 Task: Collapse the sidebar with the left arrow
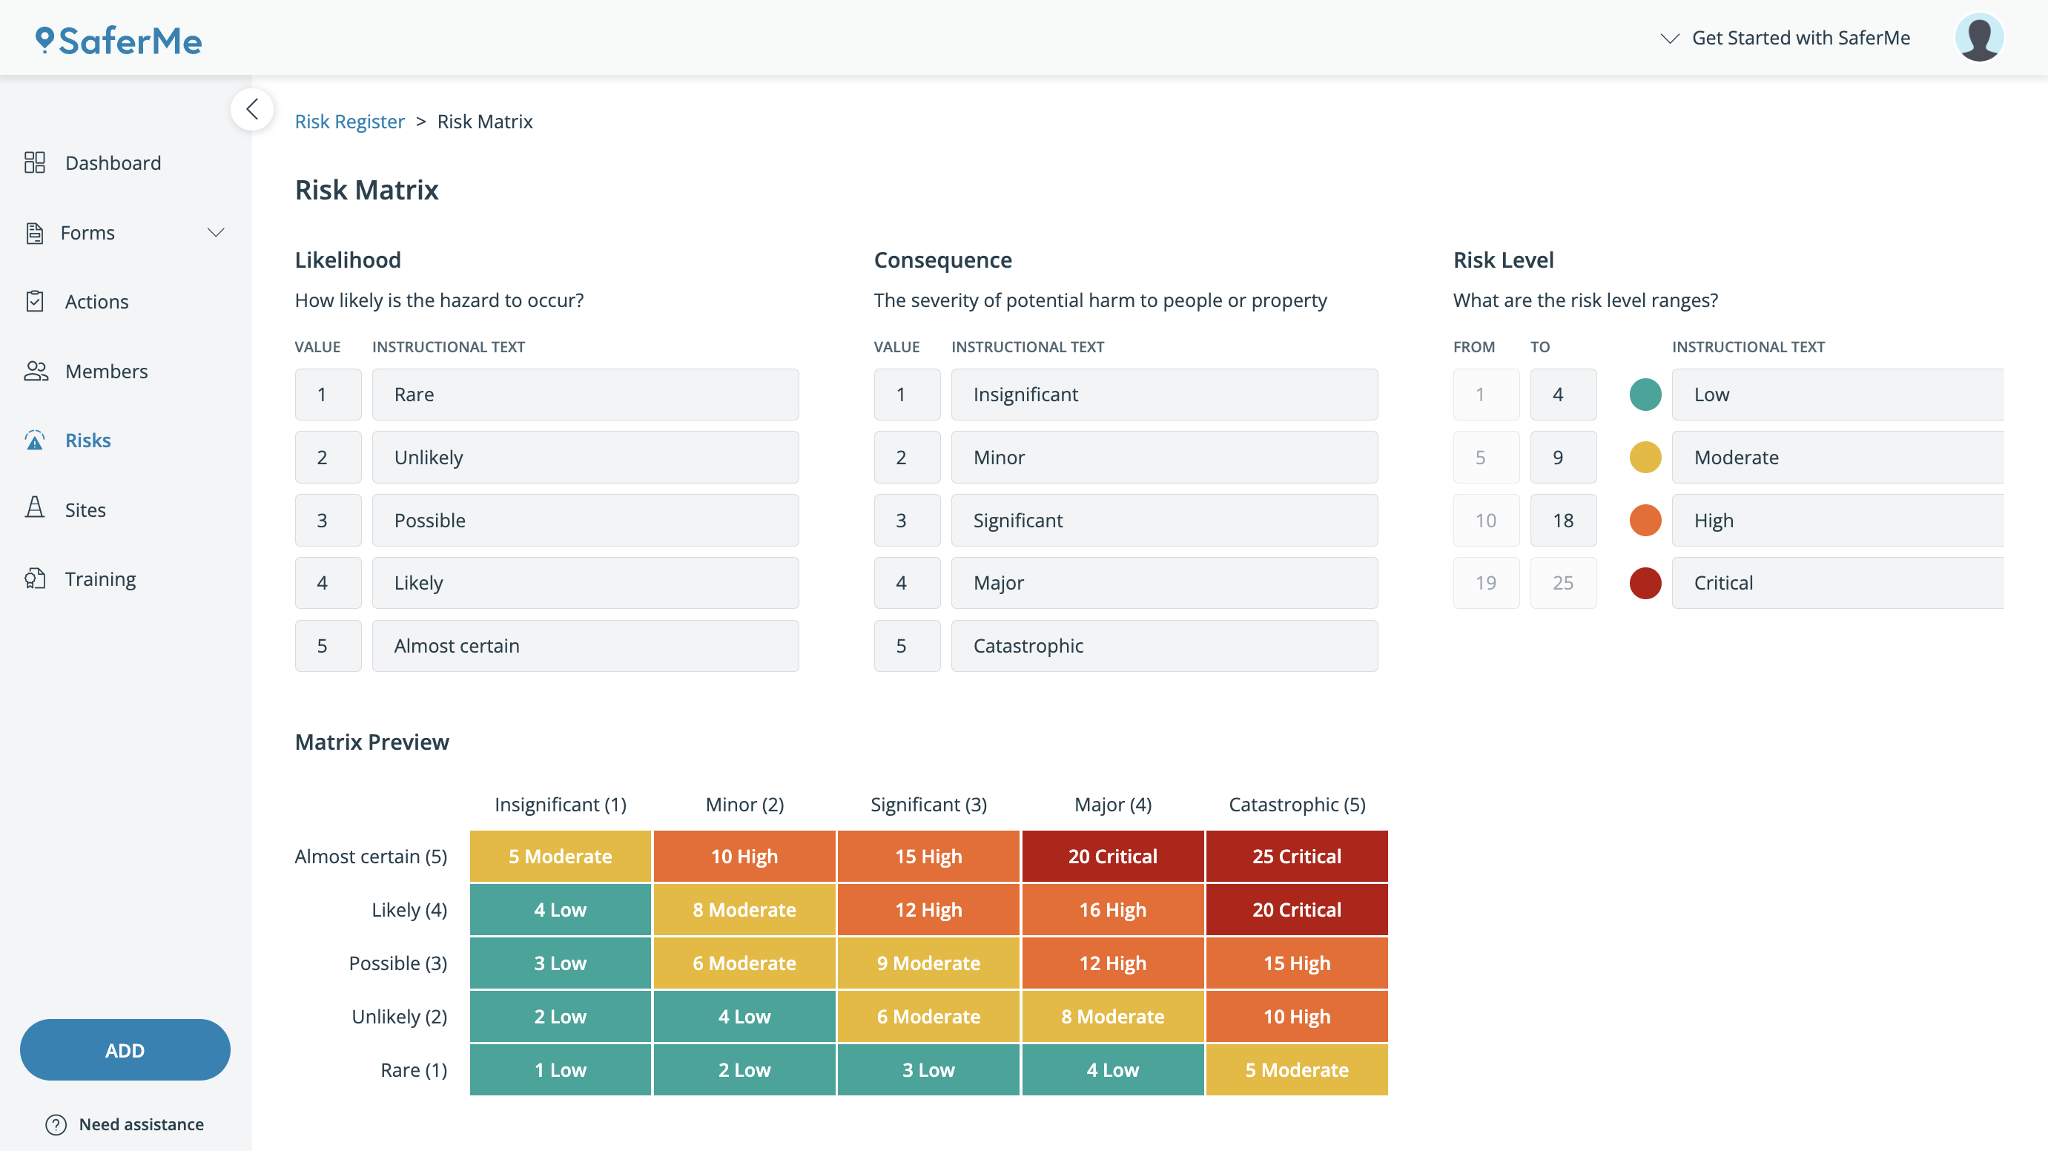[251, 109]
